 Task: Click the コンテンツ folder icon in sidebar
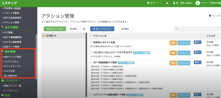pyautogui.click(x=3, y=81)
